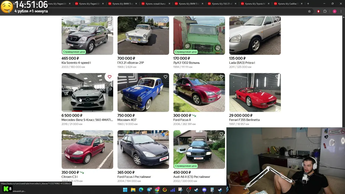Image resolution: width=345 pixels, height=194 pixels.
Task: Click the price-drop arrow next to 350 000 ₽
Action: coord(82,172)
